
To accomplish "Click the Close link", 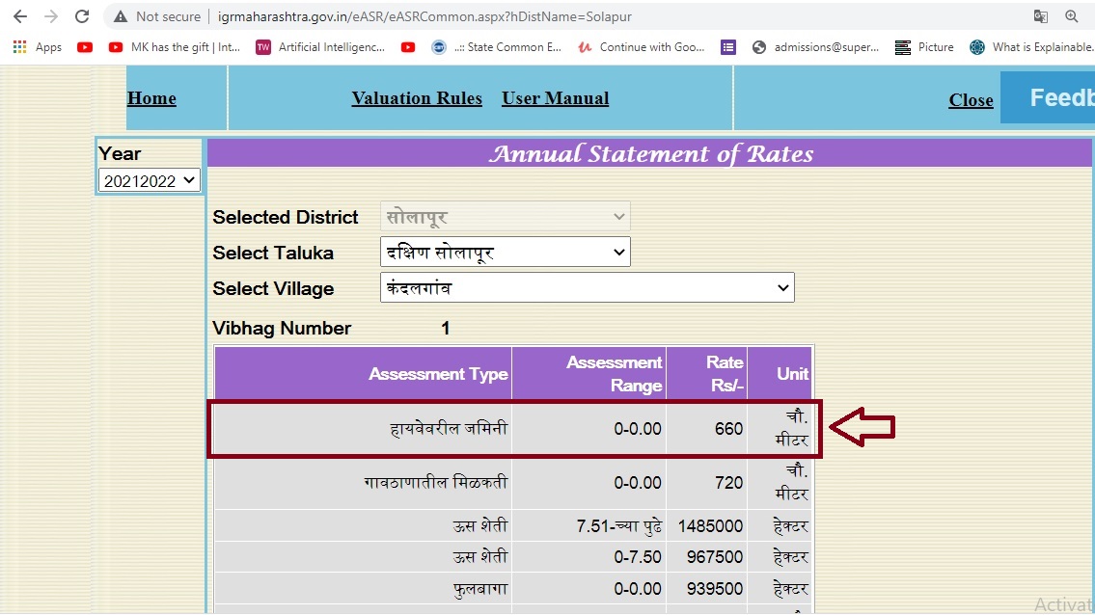I will tap(971, 100).
